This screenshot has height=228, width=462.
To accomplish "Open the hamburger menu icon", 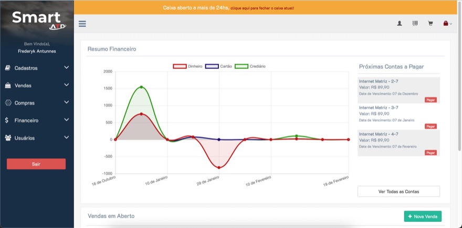I will (82, 24).
